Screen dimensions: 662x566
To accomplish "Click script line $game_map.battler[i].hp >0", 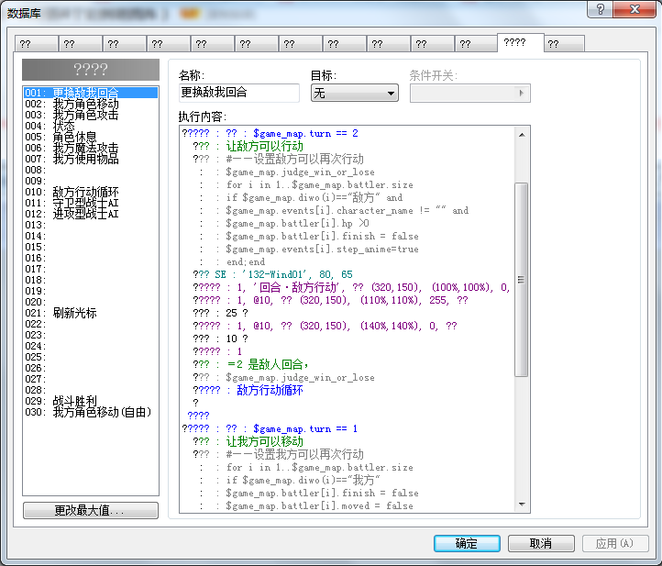I will point(284,223).
